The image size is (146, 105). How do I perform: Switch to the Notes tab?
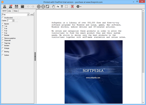click(x=16, y=11)
